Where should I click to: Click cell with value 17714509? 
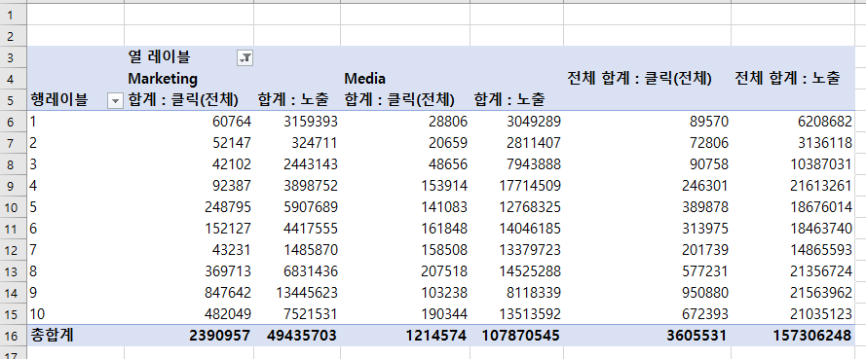(517, 186)
